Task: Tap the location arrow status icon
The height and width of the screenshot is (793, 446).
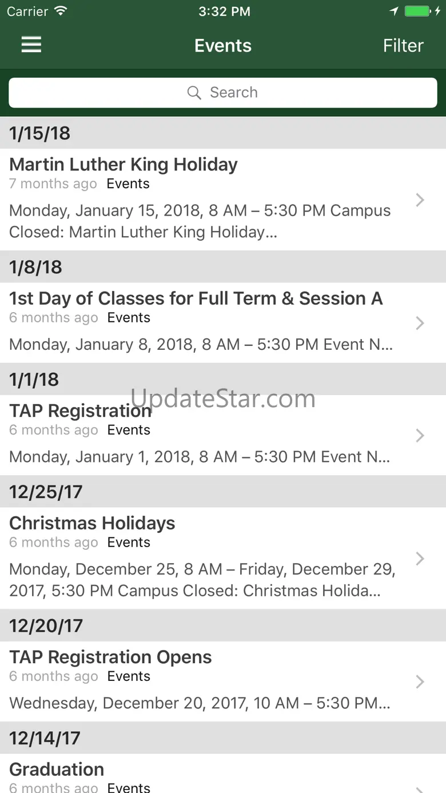Action: click(394, 11)
